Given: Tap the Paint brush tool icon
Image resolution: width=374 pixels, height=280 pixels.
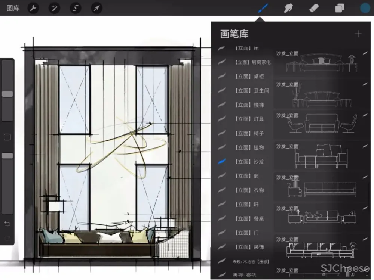Looking at the screenshot, I should point(264,8).
